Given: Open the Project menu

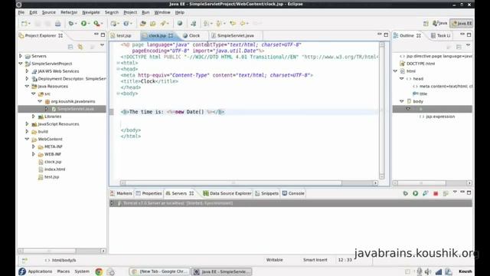Looking at the screenshot, I should 130,12.
